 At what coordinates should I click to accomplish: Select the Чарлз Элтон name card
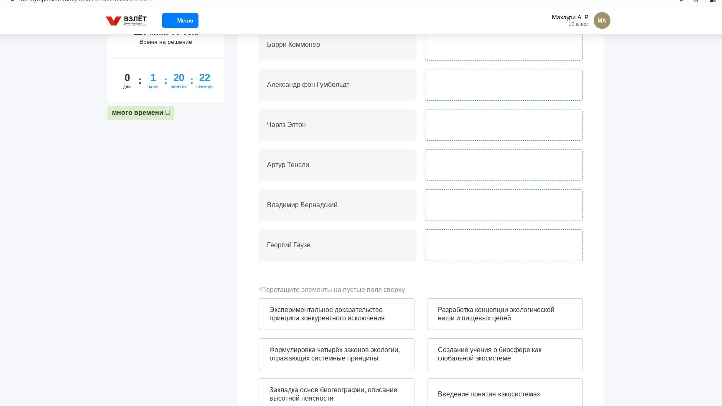[x=337, y=125]
